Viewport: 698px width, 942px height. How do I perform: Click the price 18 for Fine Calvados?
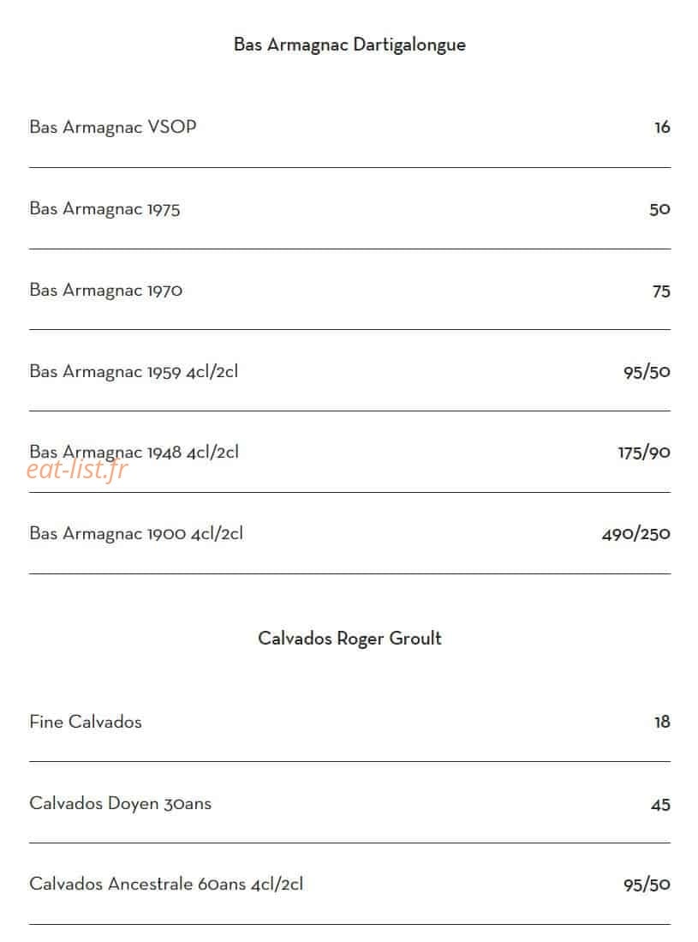click(662, 722)
